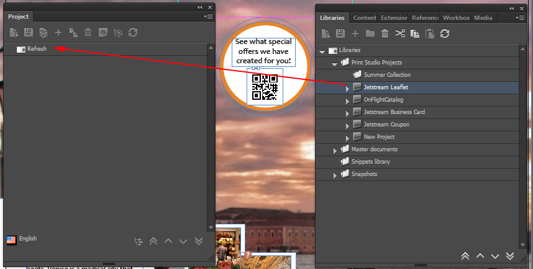
Task: Select the Project tab
Action: click(x=19, y=17)
